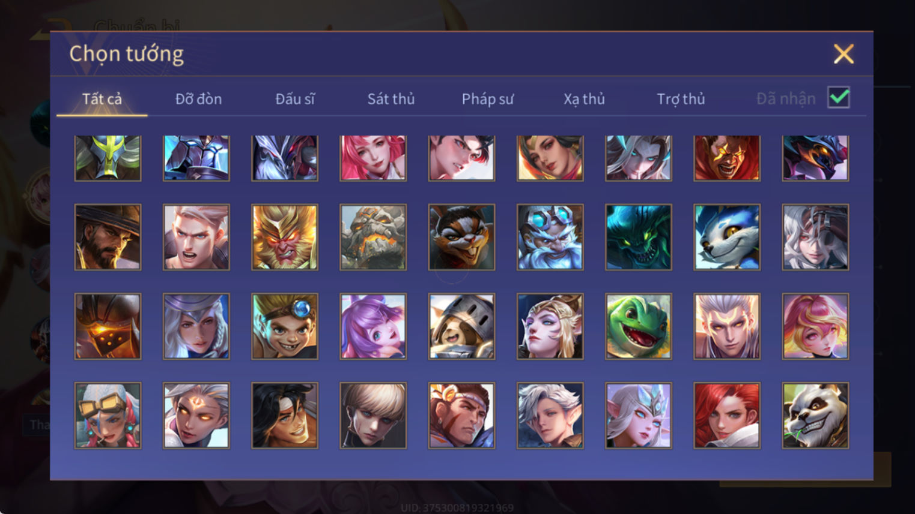Filter heroes by Pháp sư tab
The height and width of the screenshot is (514, 915).
(488, 99)
